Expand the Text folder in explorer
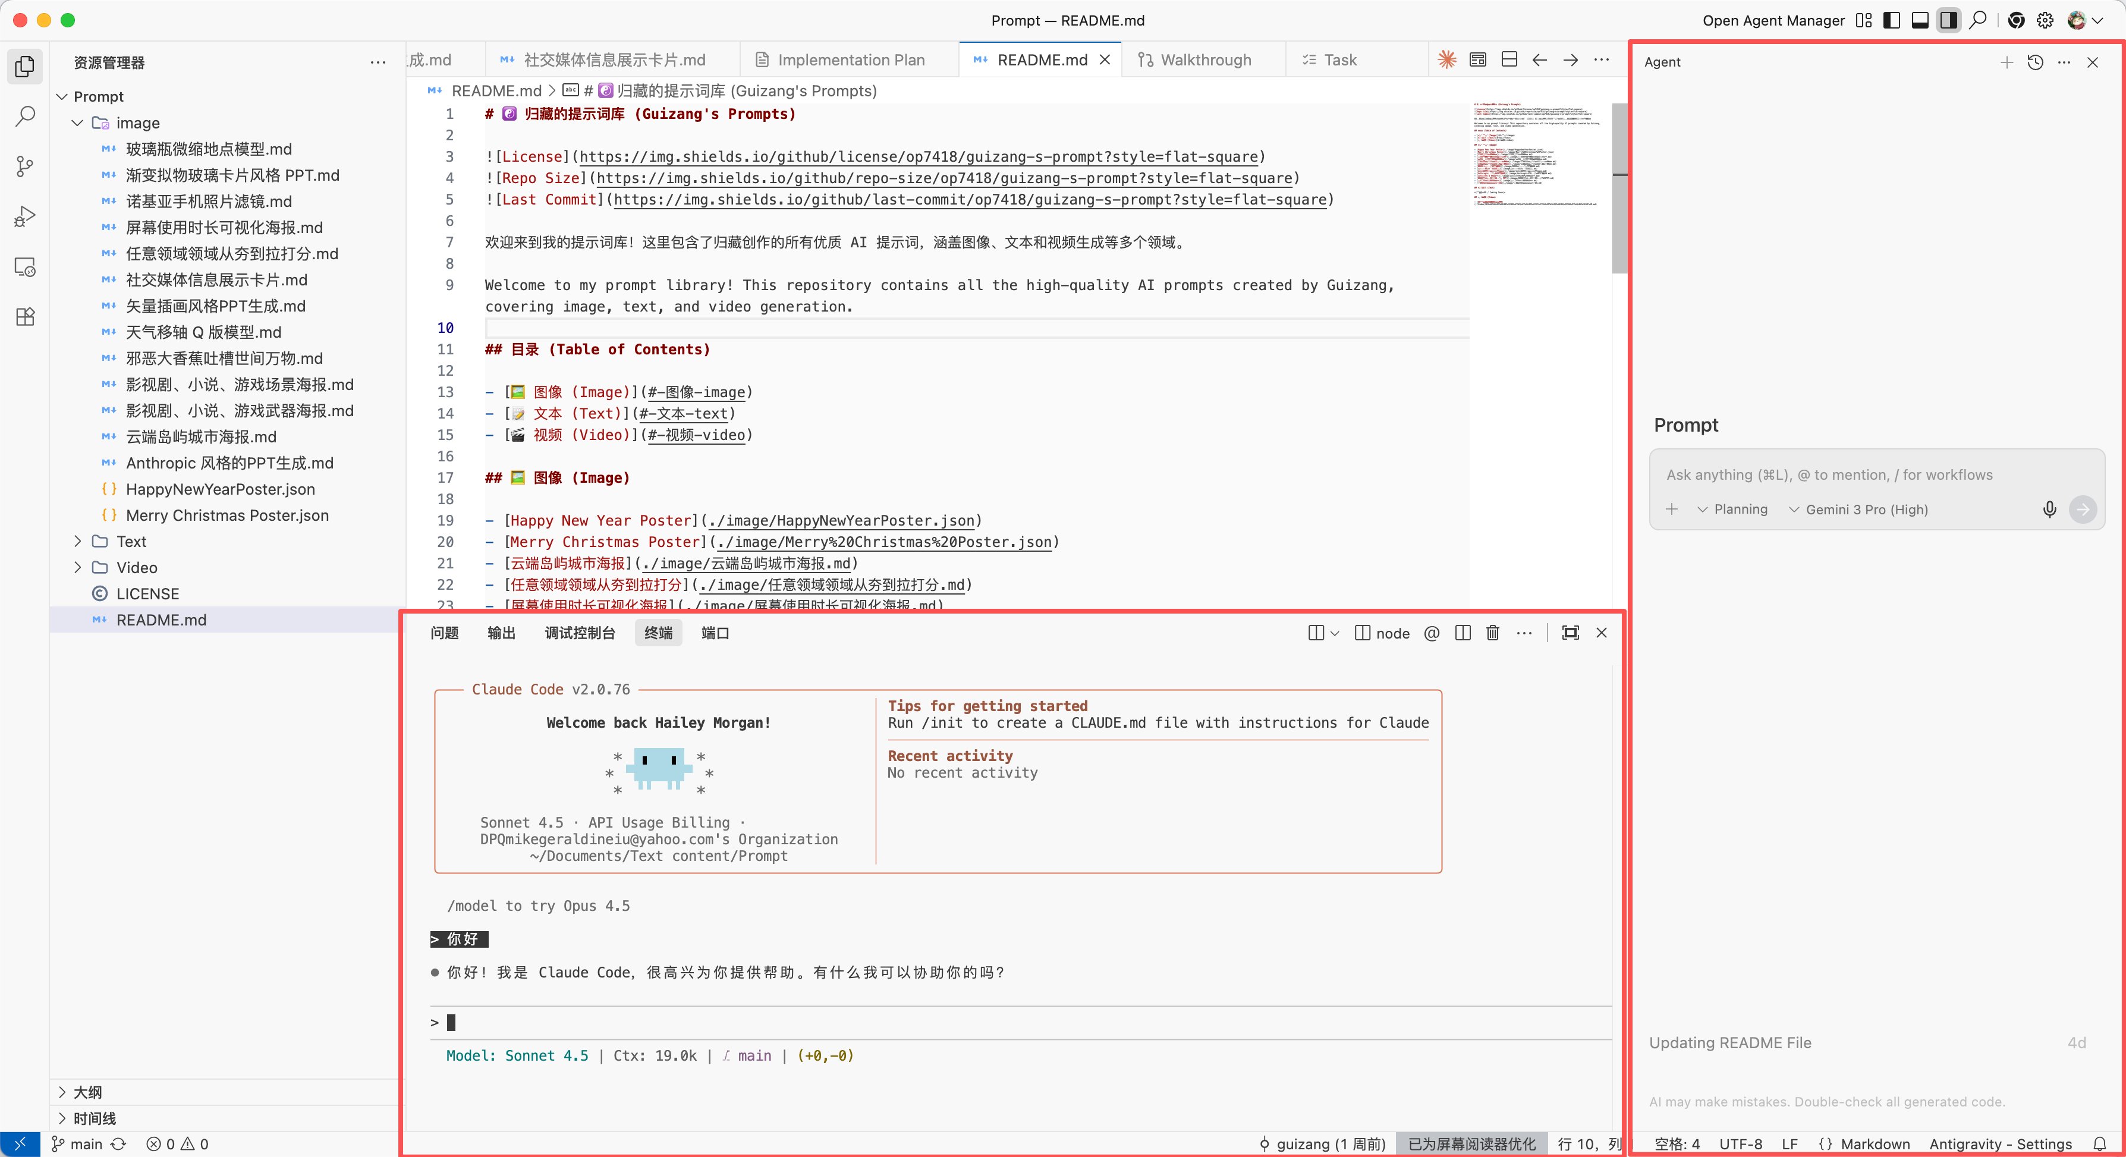The width and height of the screenshot is (2126, 1157). point(130,542)
